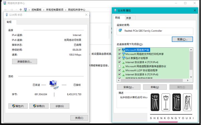The height and width of the screenshot is (125, 201).
Task: Enable Microsoft 网络适配器多路传送器协议 checkbox
Action: pos(119,66)
